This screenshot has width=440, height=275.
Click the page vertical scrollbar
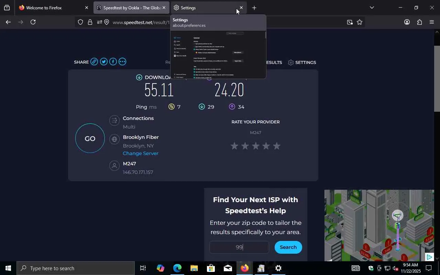[437, 78]
